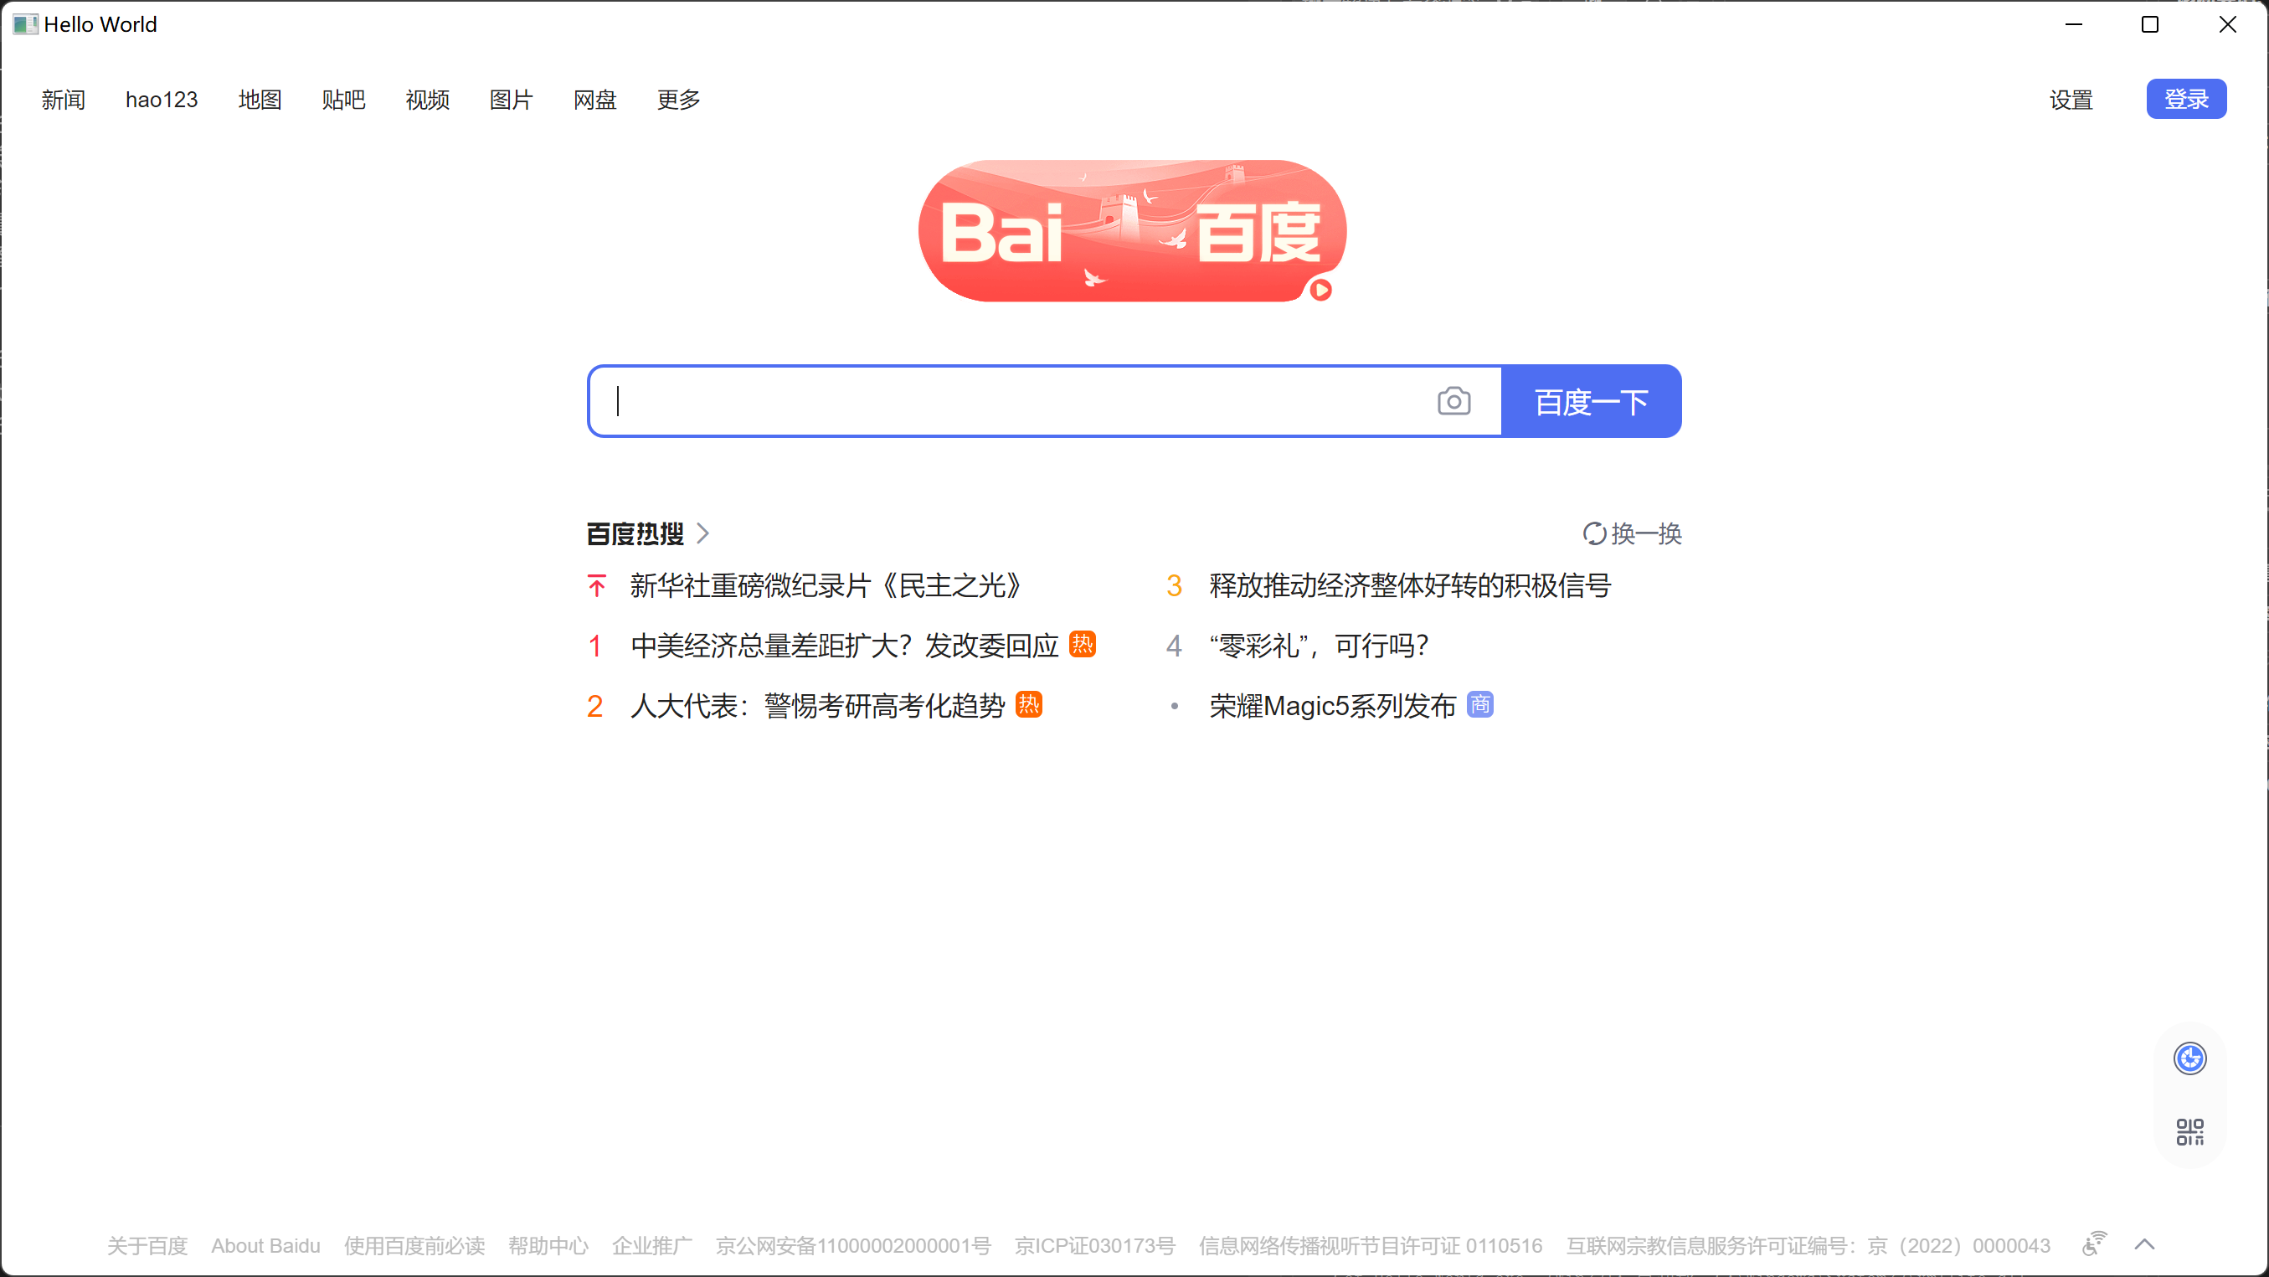Expand 百度热搜 via the right chevron
This screenshot has width=2269, height=1277.
click(x=703, y=533)
